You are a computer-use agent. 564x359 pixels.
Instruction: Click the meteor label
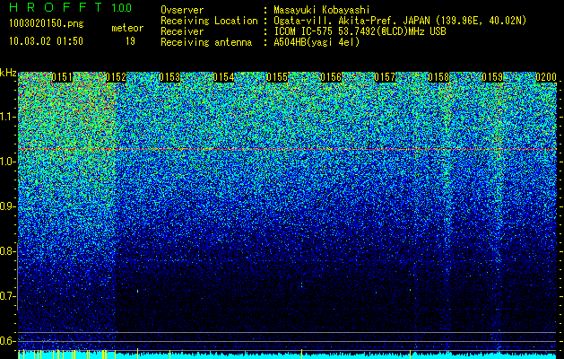[x=127, y=28]
